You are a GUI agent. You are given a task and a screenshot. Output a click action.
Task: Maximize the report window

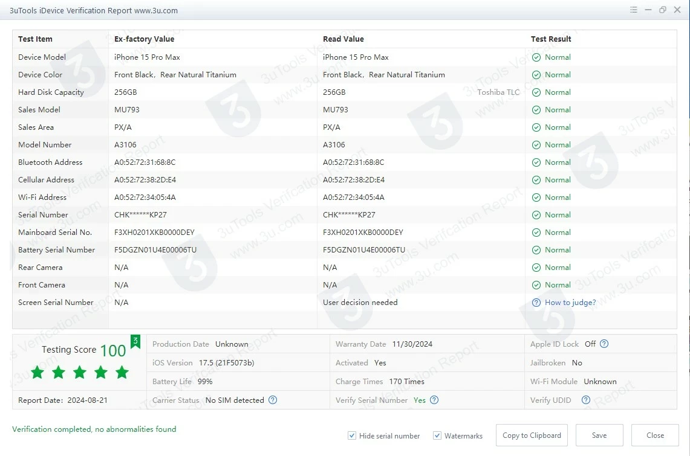[663, 10]
